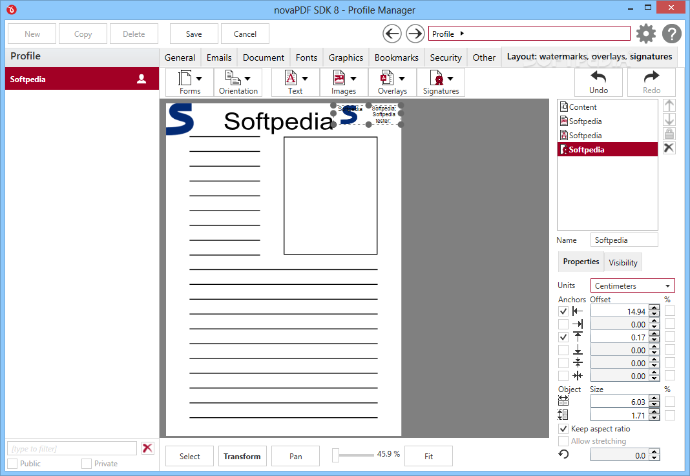This screenshot has height=476, width=690.
Task: Switch to the General tab
Action: click(x=180, y=57)
